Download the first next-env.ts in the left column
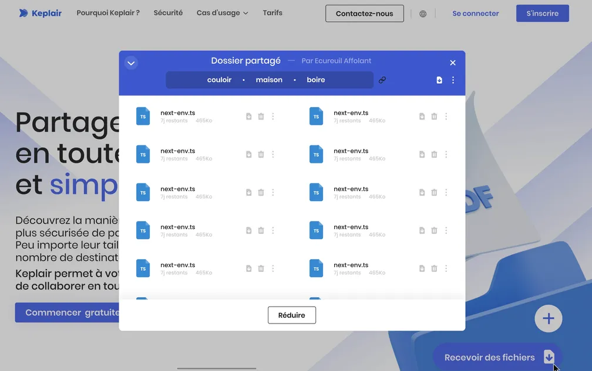Screen dimensions: 592x371 [x=248, y=117]
